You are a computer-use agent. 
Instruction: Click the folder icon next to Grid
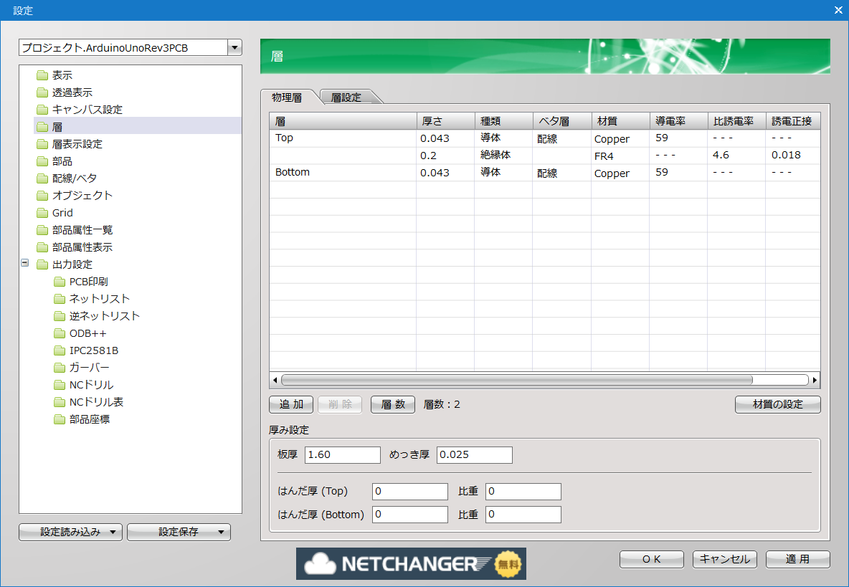(42, 213)
